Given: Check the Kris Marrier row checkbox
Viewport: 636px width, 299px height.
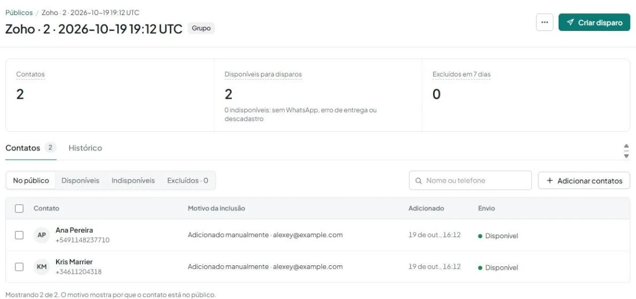Looking at the screenshot, I should click(19, 267).
